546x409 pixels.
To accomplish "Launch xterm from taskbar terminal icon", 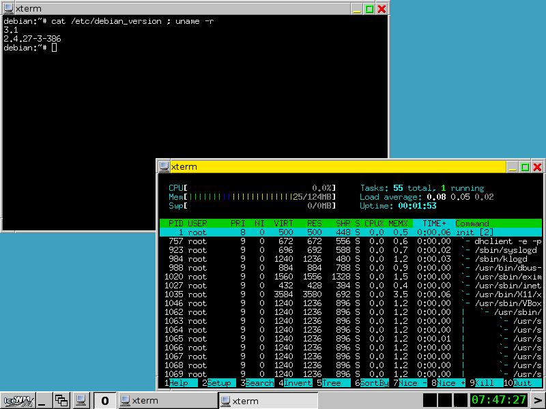I will click(81, 401).
